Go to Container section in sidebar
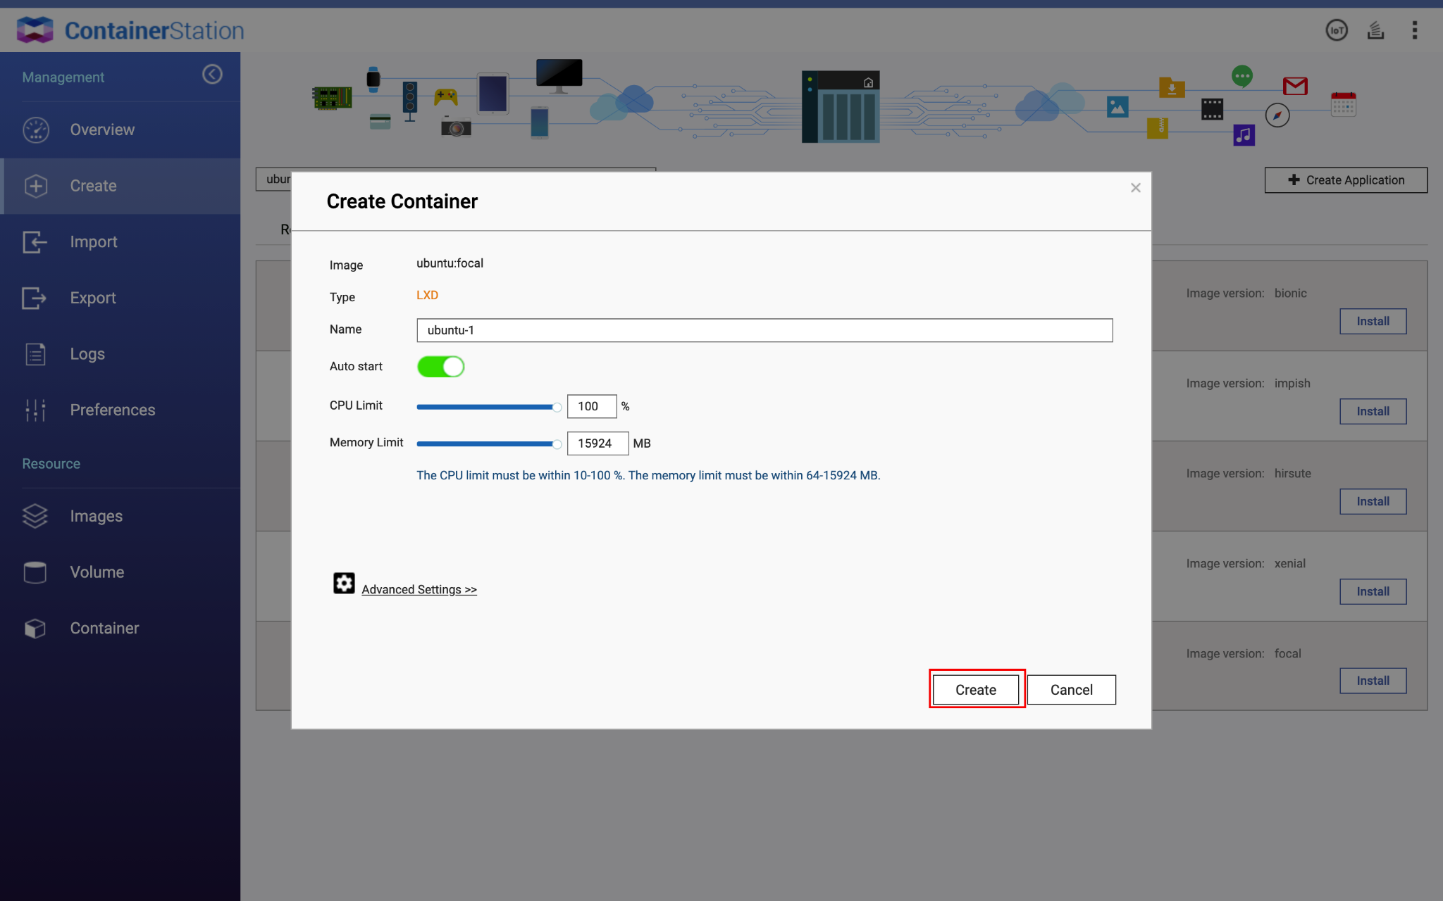The image size is (1443, 901). point(104,628)
